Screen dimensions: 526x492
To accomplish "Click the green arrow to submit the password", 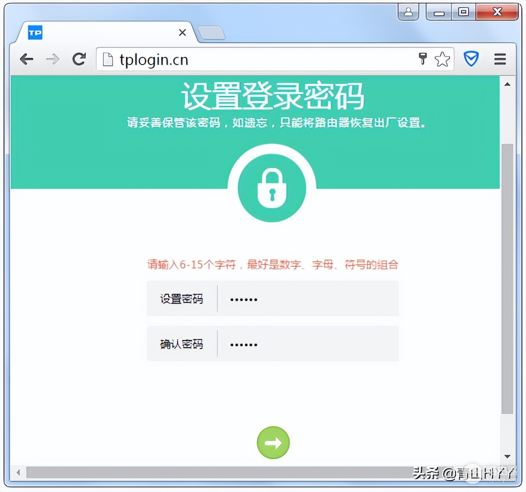I will point(273,443).
